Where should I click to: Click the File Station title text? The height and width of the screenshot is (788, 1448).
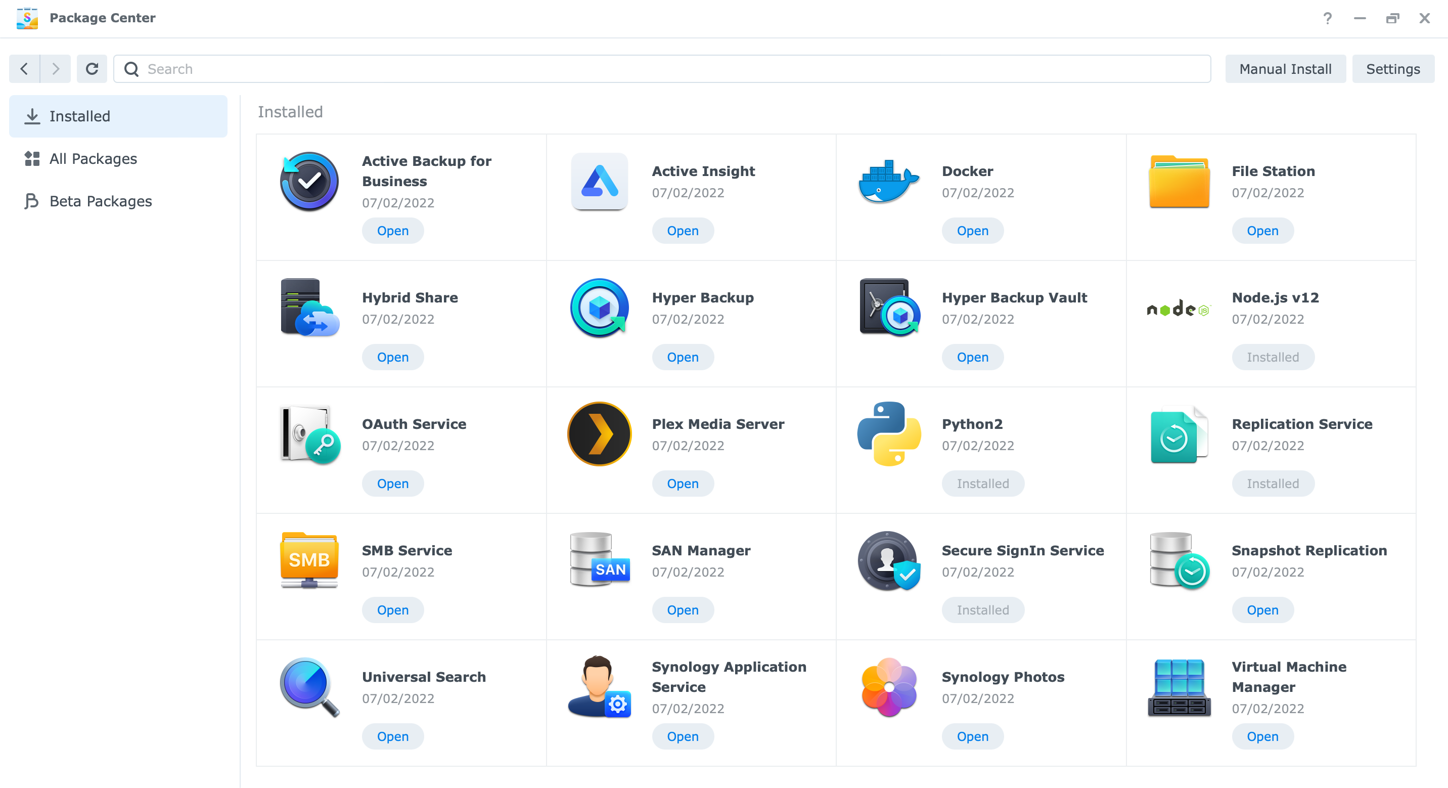tap(1273, 171)
